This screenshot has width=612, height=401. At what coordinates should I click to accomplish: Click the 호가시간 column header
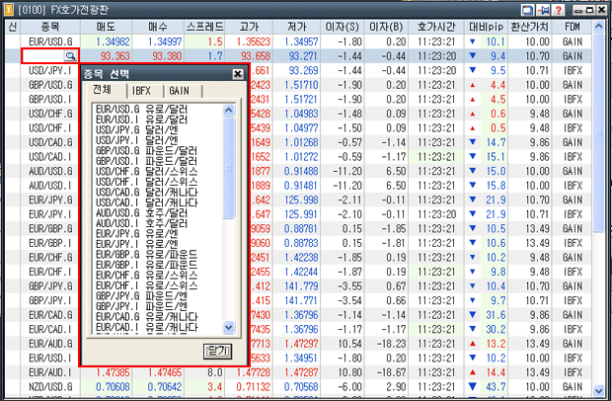[x=436, y=27]
